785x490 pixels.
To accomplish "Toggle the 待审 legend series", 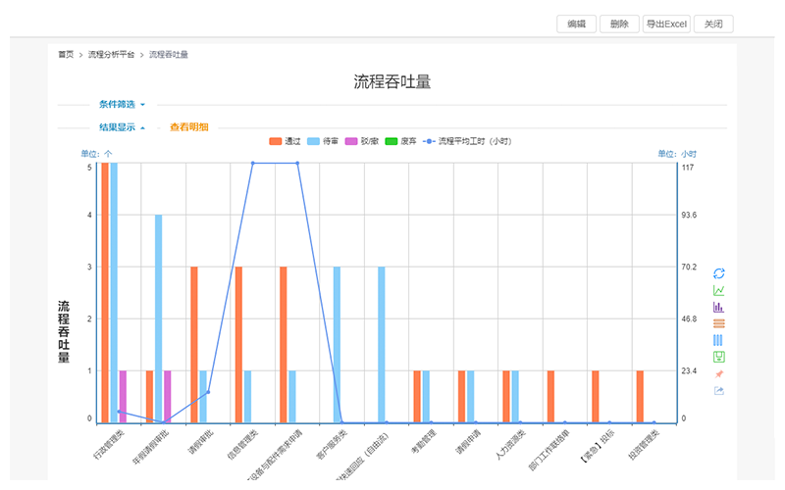I will tap(323, 142).
